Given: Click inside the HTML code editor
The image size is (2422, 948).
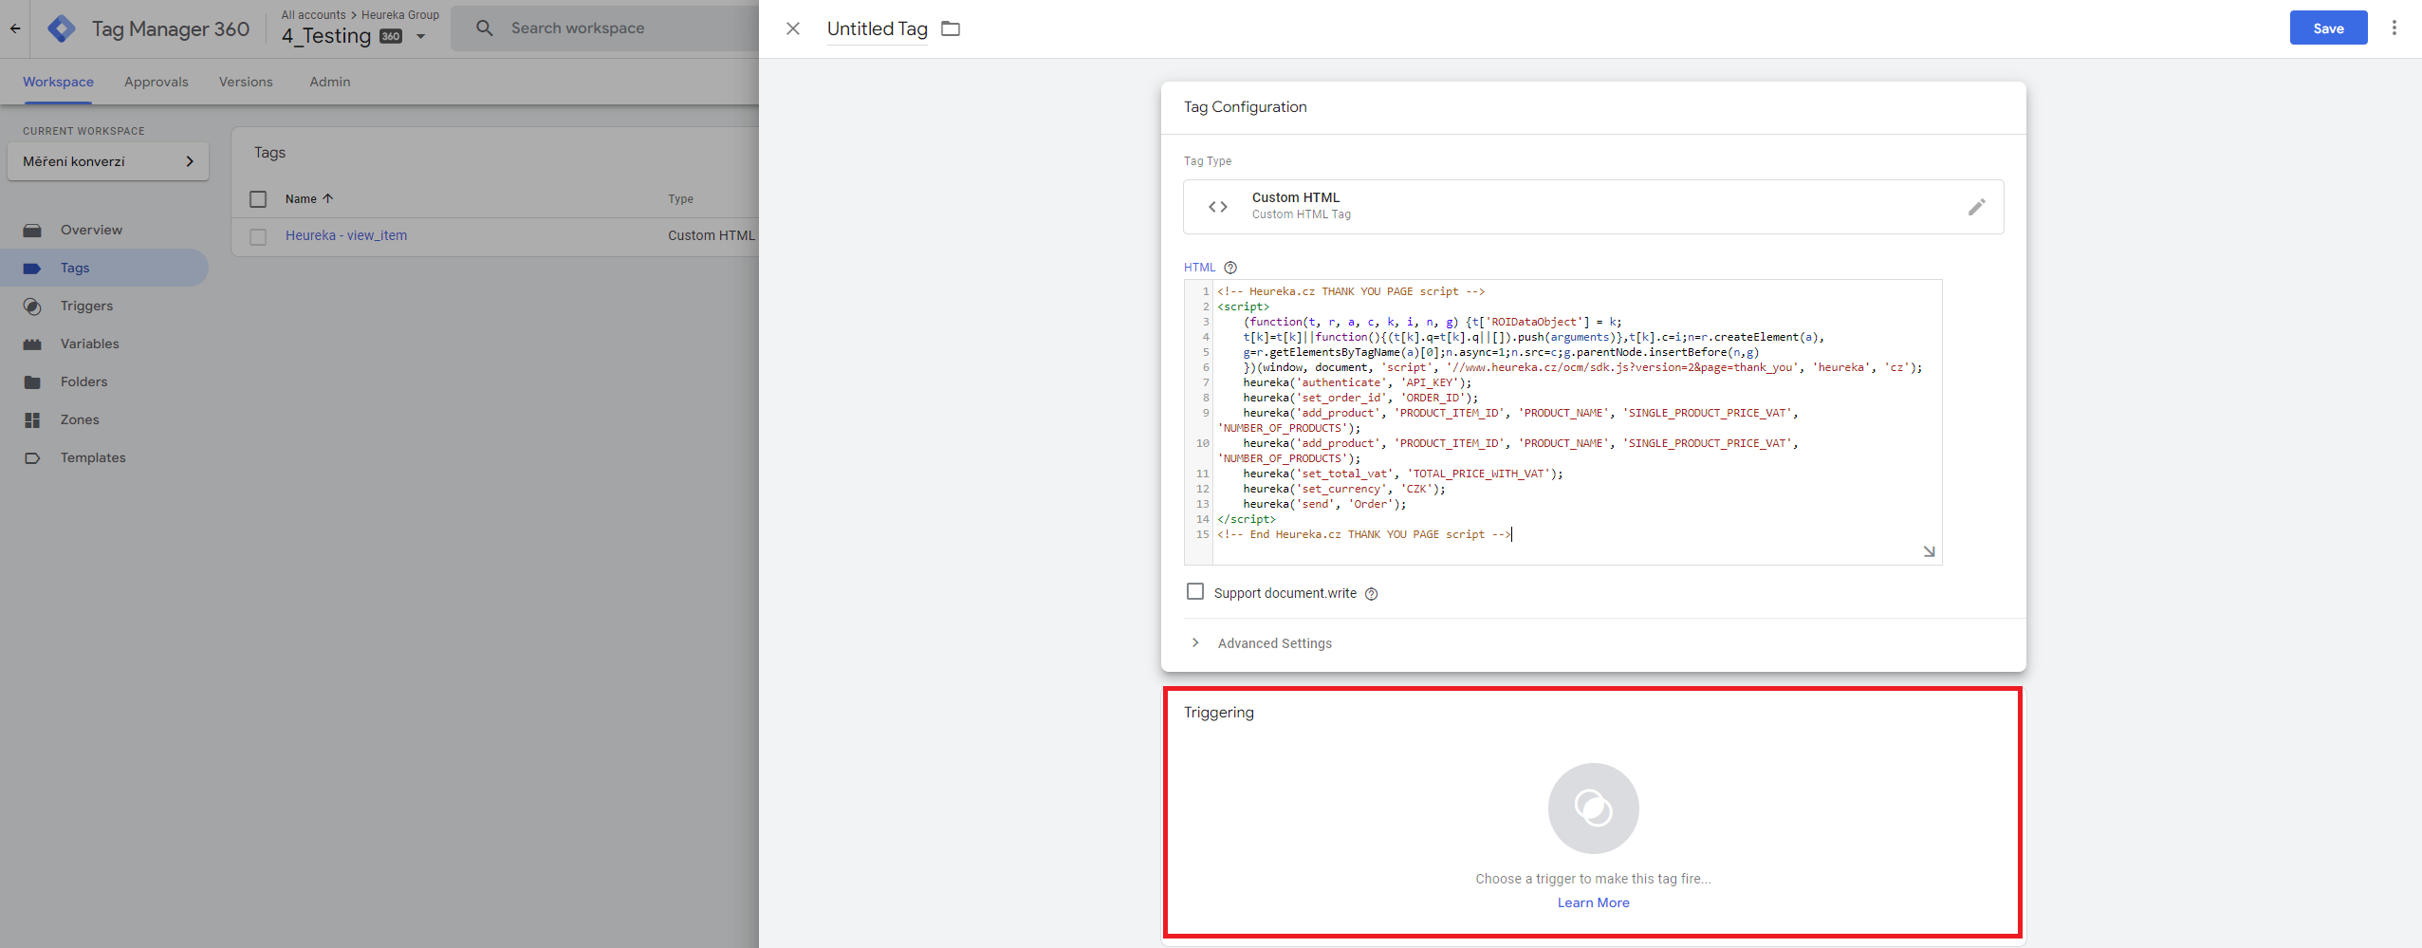Looking at the screenshot, I should [1562, 421].
